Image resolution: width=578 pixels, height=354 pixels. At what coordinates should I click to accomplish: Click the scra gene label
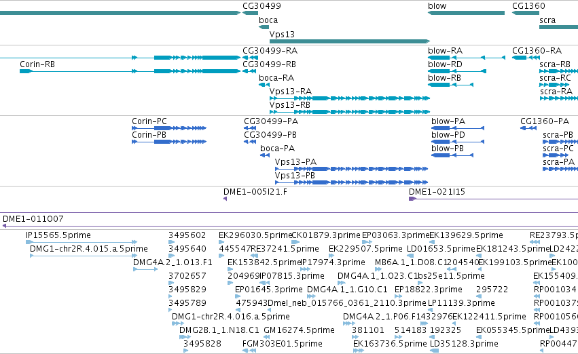[x=547, y=20]
